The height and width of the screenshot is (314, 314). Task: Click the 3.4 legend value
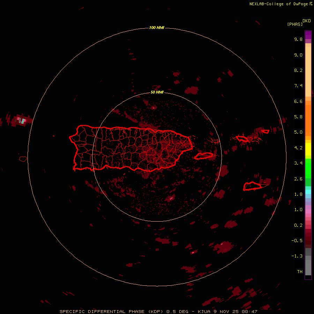pos(298,163)
